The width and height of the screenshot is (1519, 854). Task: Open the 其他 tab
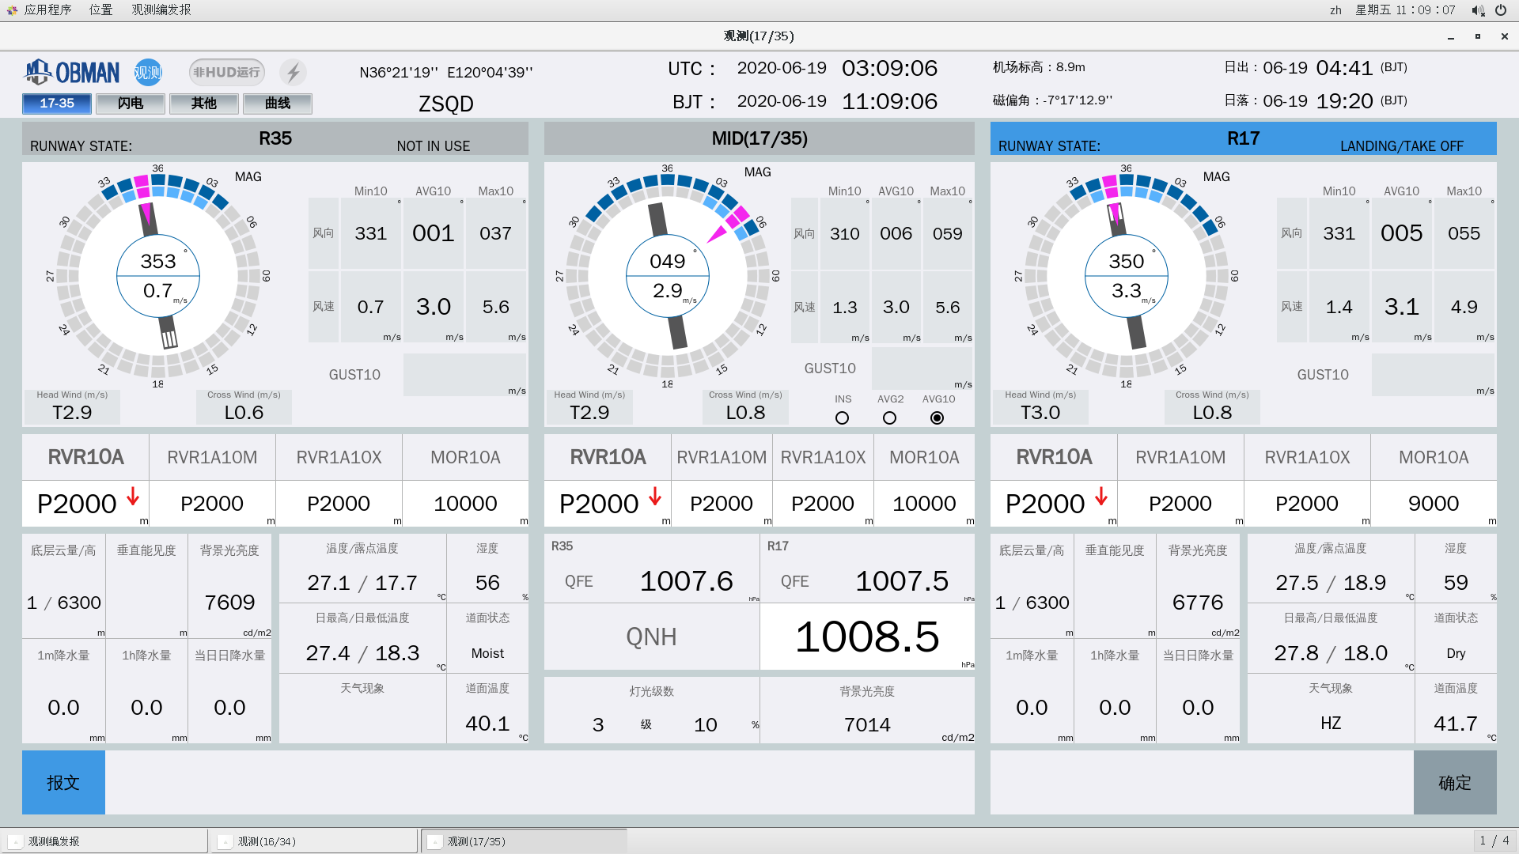coord(204,104)
